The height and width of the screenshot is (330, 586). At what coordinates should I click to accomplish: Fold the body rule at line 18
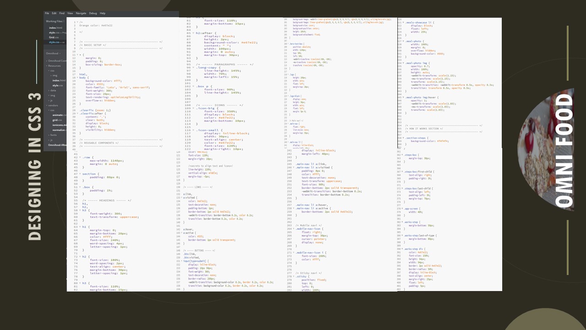click(77, 77)
